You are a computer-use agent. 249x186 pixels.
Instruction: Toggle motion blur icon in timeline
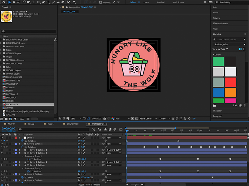pyautogui.click(x=115, y=129)
